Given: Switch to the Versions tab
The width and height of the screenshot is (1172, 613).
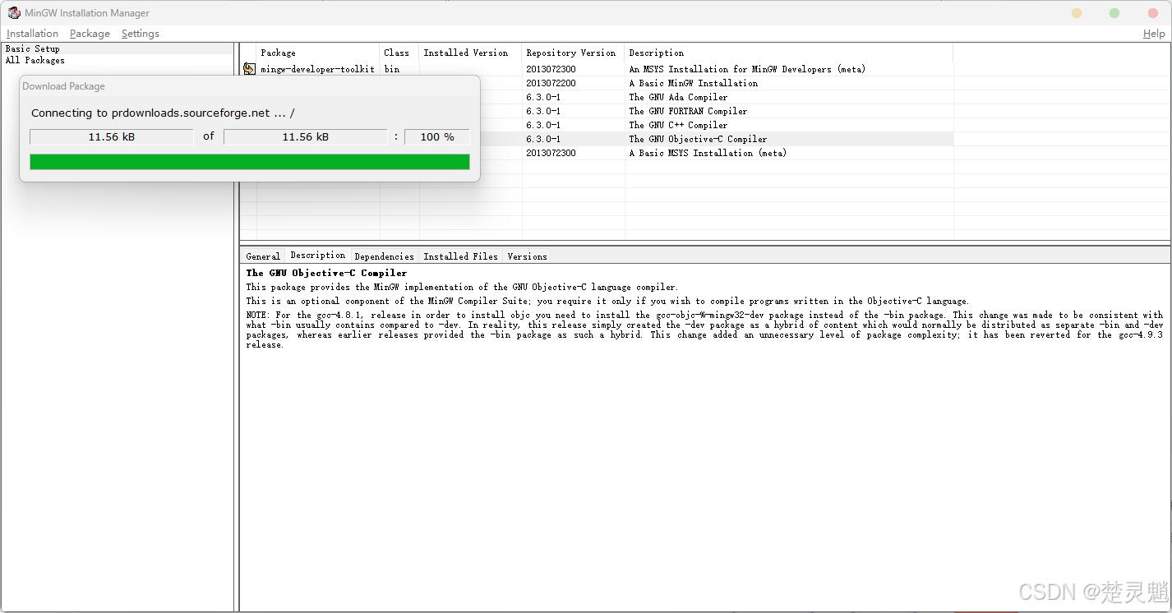Looking at the screenshot, I should 527,256.
